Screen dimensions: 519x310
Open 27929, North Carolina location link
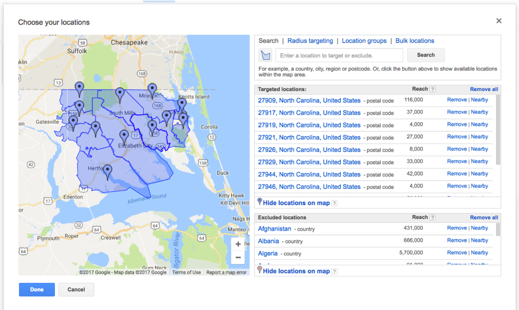309,162
